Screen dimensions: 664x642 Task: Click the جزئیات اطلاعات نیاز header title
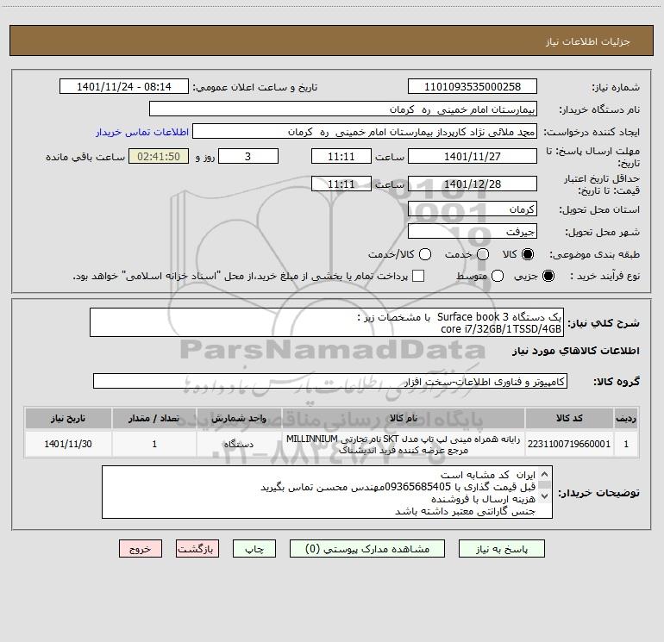tap(588, 41)
